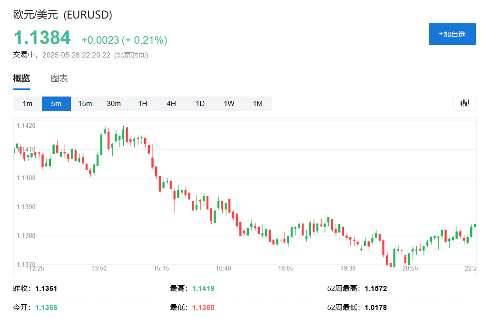Click the 今开 value 1.1366
This screenshot has height=319, width=482.
coord(47,308)
